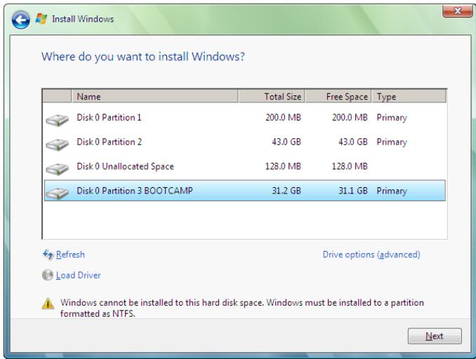Screen dimensions: 476x359
Task: Select Disk 0 Partition 3 BOOTCAMP row
Action: pyautogui.click(x=245, y=191)
